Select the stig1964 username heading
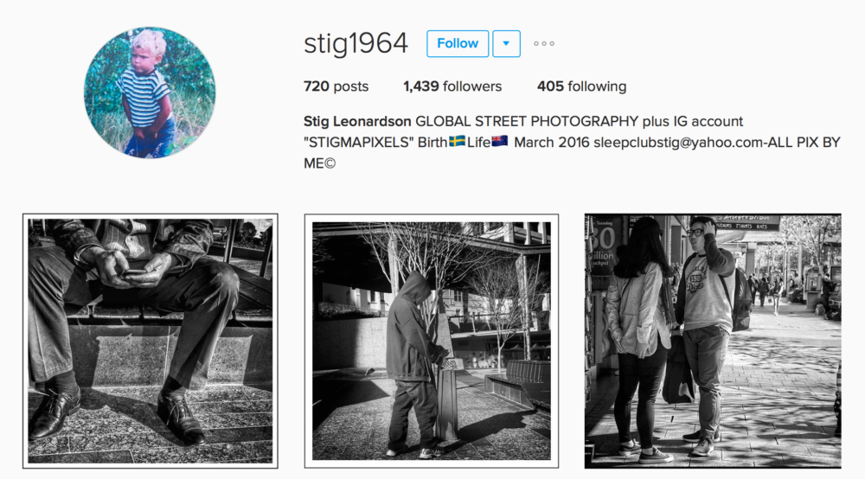 coord(356,43)
